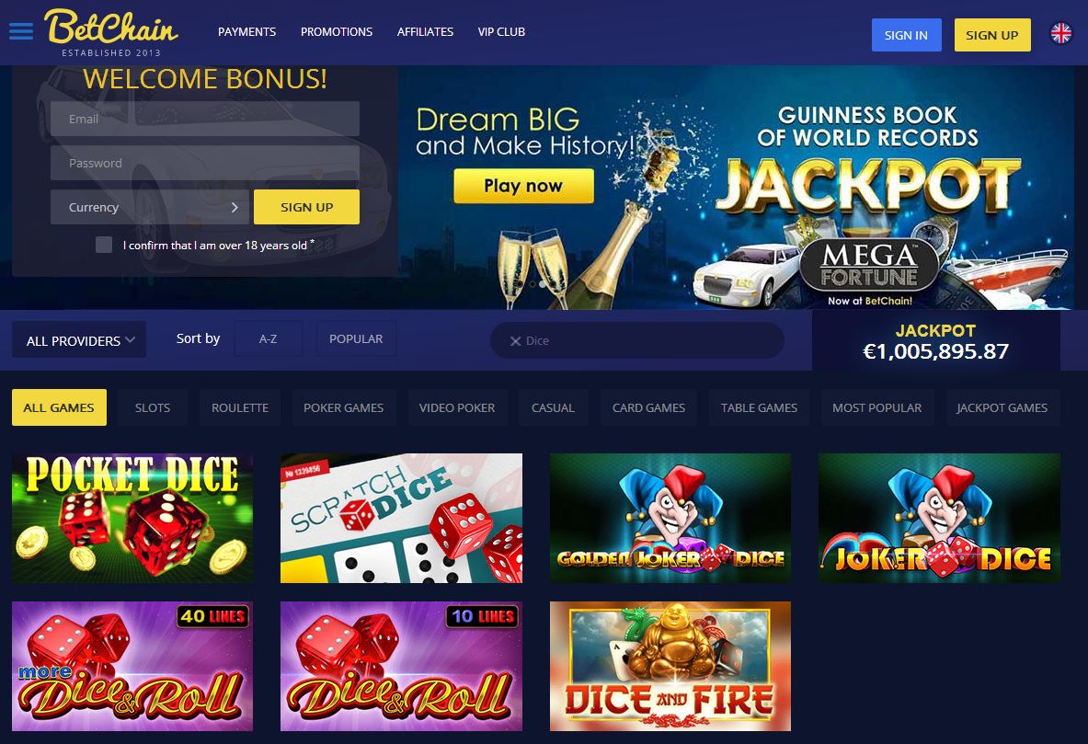1088x744 pixels.
Task: Expand the All Providers dropdown
Action: point(79,340)
